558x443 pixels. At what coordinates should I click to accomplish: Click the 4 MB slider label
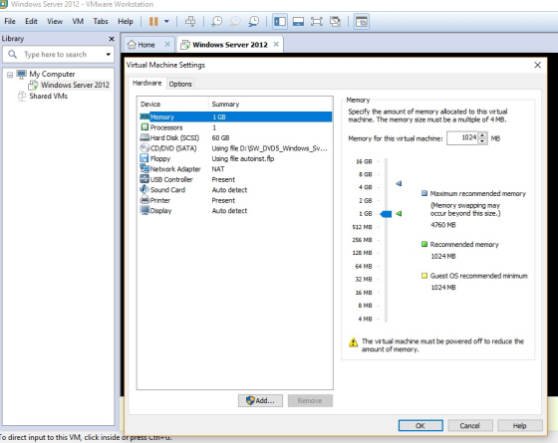click(365, 319)
